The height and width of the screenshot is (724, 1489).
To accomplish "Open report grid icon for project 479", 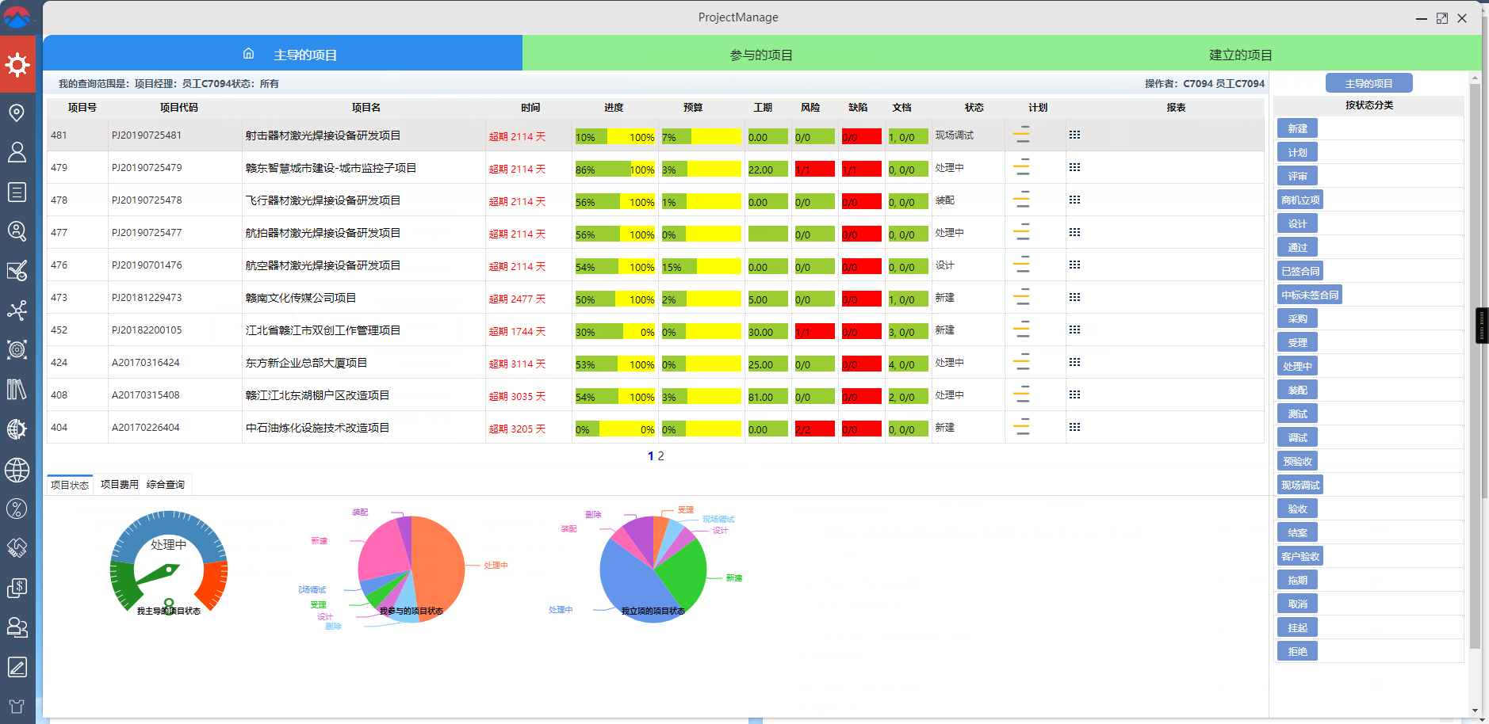I will 1074,168.
